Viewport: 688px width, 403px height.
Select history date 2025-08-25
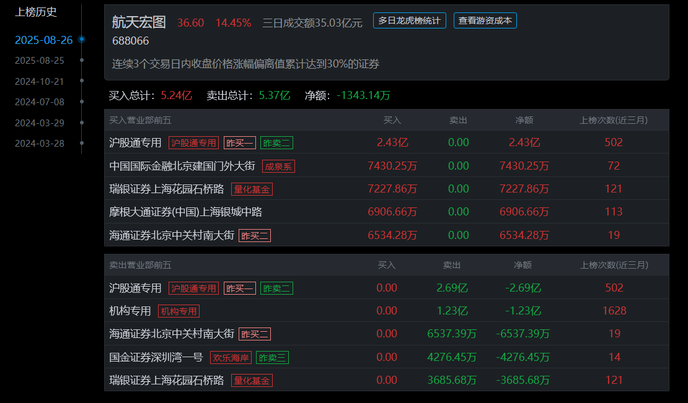click(40, 61)
